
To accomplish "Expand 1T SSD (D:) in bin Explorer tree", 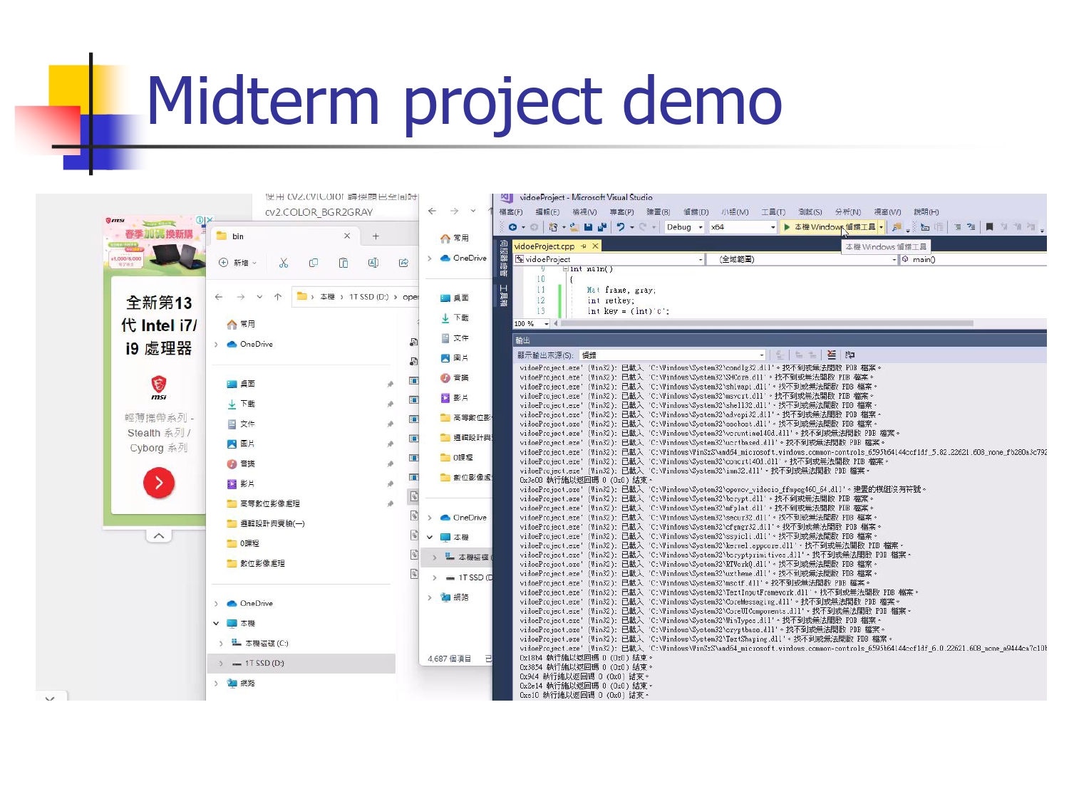I will coord(221,664).
